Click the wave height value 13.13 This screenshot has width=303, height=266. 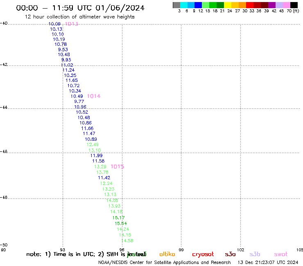[110, 194]
